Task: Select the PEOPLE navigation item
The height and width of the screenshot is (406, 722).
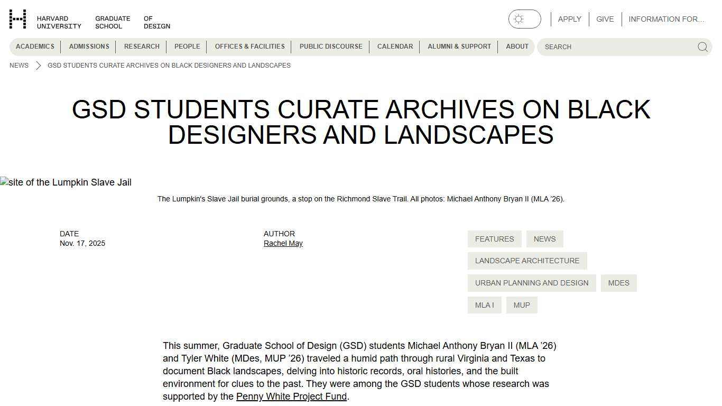Action: click(187, 47)
